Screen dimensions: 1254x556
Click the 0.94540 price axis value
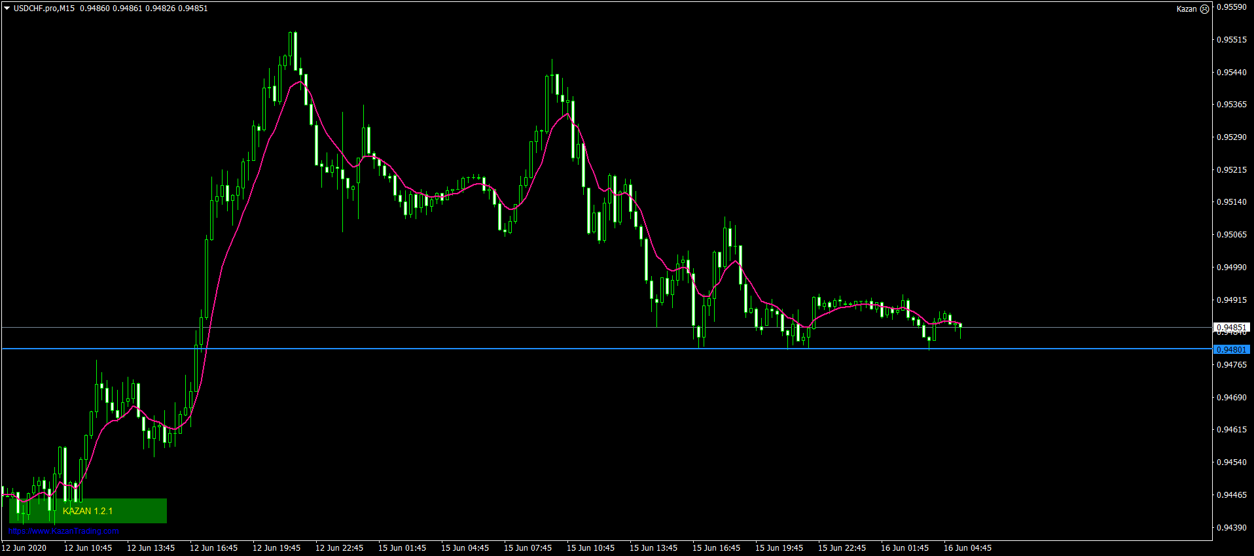click(x=1231, y=462)
